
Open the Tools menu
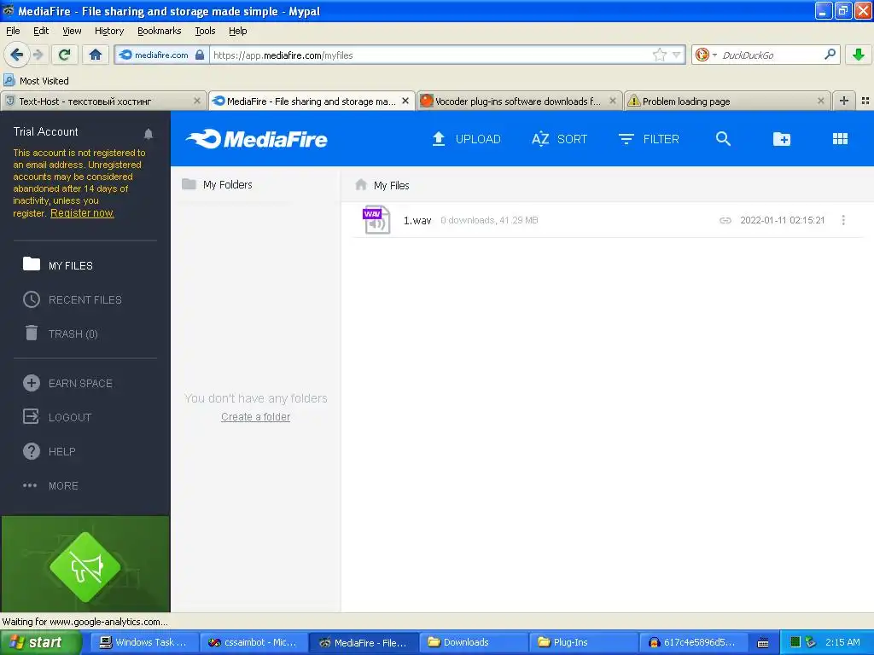tap(205, 31)
